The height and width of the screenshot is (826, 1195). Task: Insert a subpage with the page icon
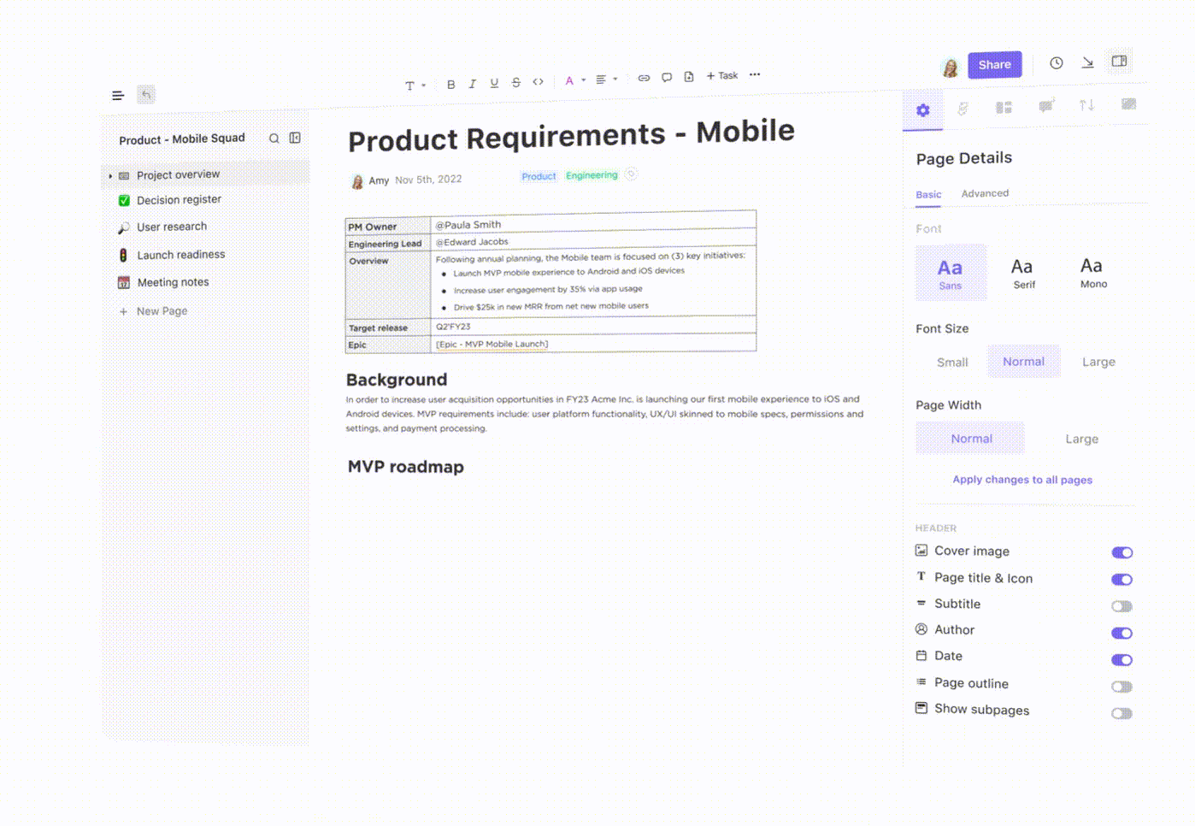pos(689,76)
